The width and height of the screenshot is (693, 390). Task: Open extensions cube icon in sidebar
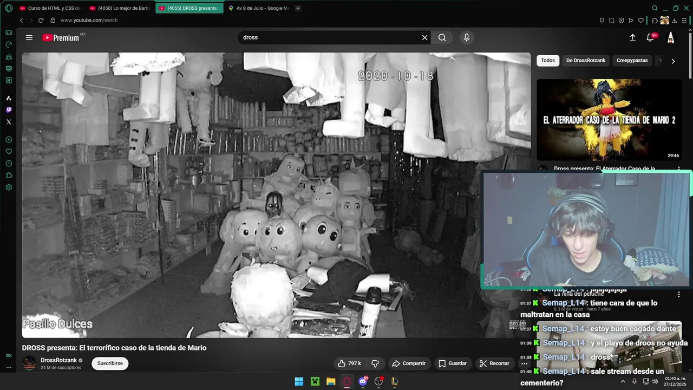coord(9,175)
